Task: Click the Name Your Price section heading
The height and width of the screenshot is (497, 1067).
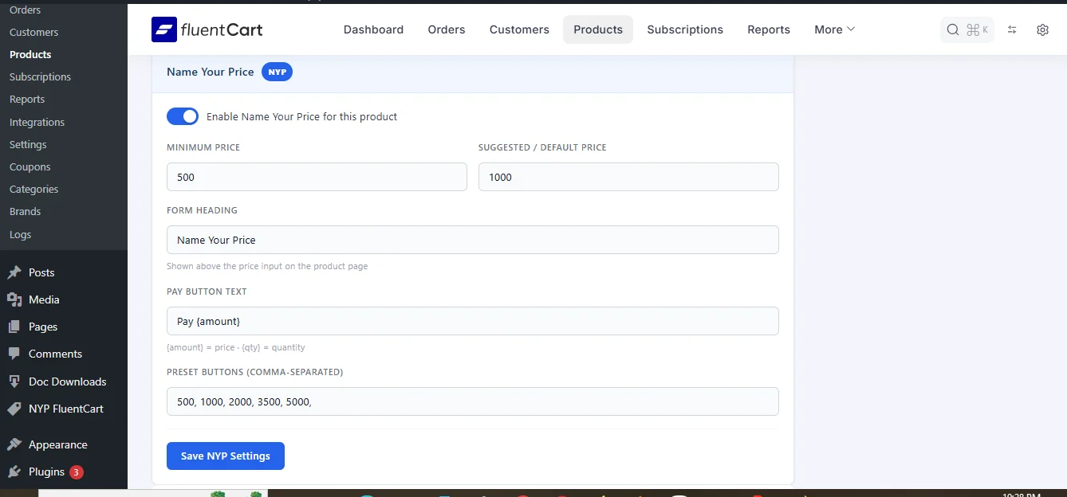Action: pos(211,72)
